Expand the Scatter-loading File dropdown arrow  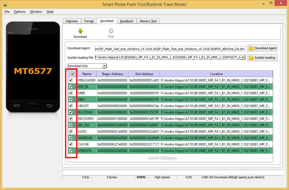(x=242, y=57)
